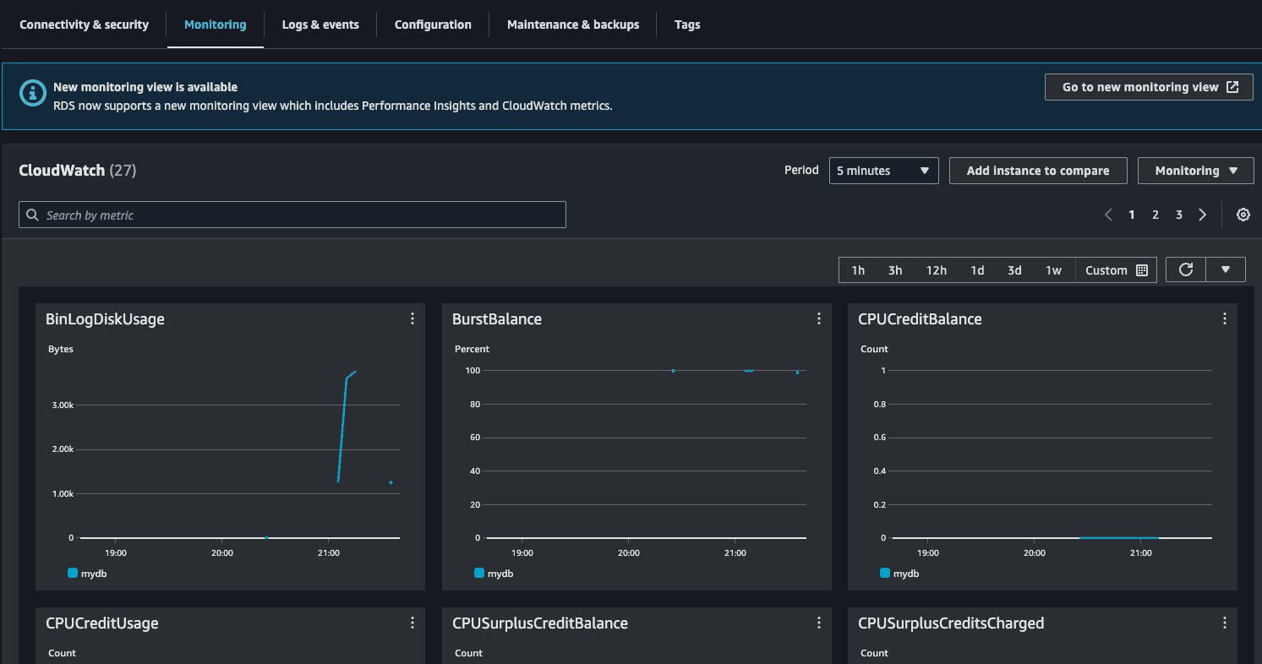The height and width of the screenshot is (664, 1262).
Task: Expand the refresh options arrow
Action: [x=1225, y=269]
